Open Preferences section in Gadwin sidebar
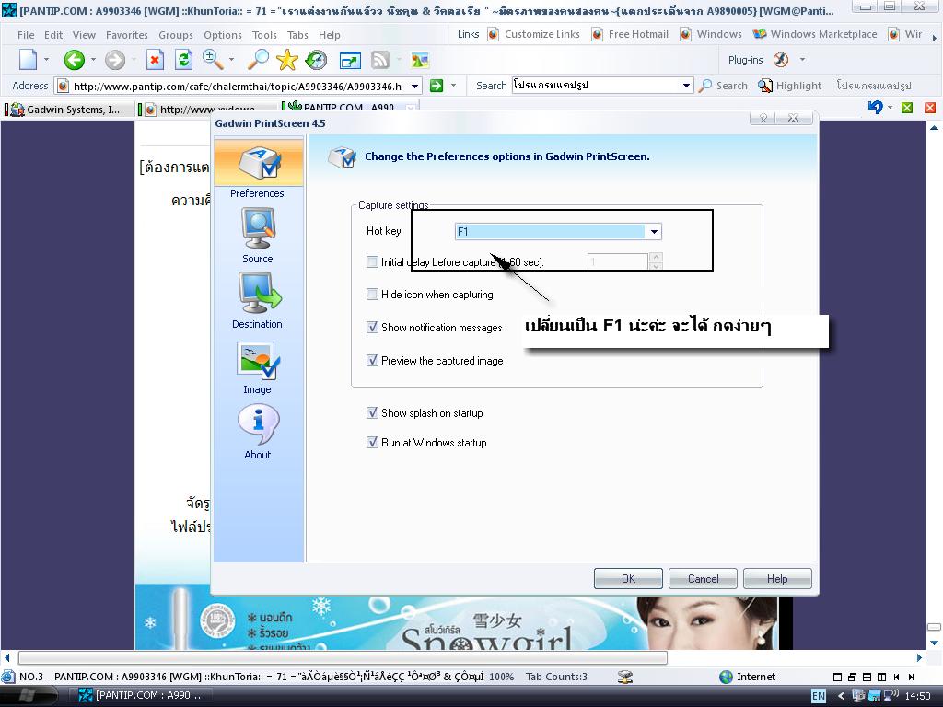 [x=259, y=168]
